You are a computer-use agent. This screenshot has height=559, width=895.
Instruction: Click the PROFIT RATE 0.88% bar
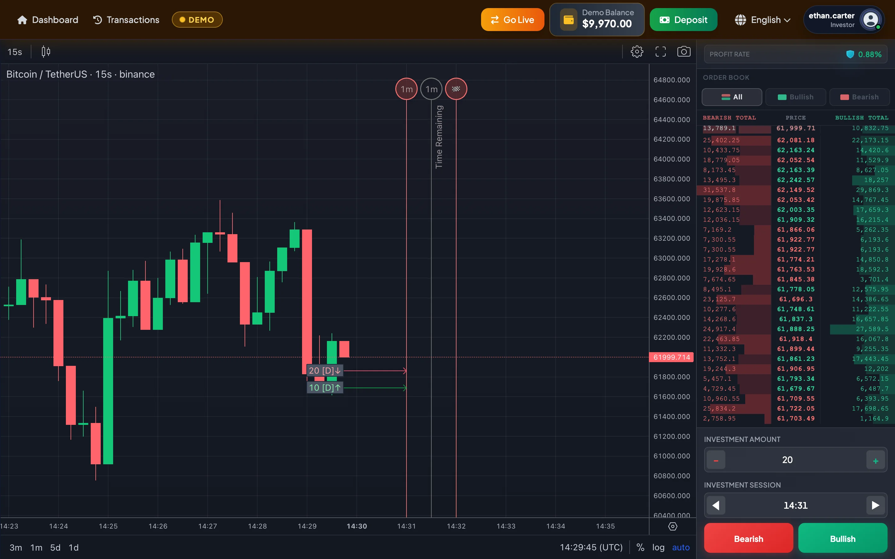click(796, 54)
